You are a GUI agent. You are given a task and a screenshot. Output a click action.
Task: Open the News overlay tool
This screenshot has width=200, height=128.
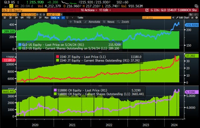pyautogui.click(x=109, y=22)
